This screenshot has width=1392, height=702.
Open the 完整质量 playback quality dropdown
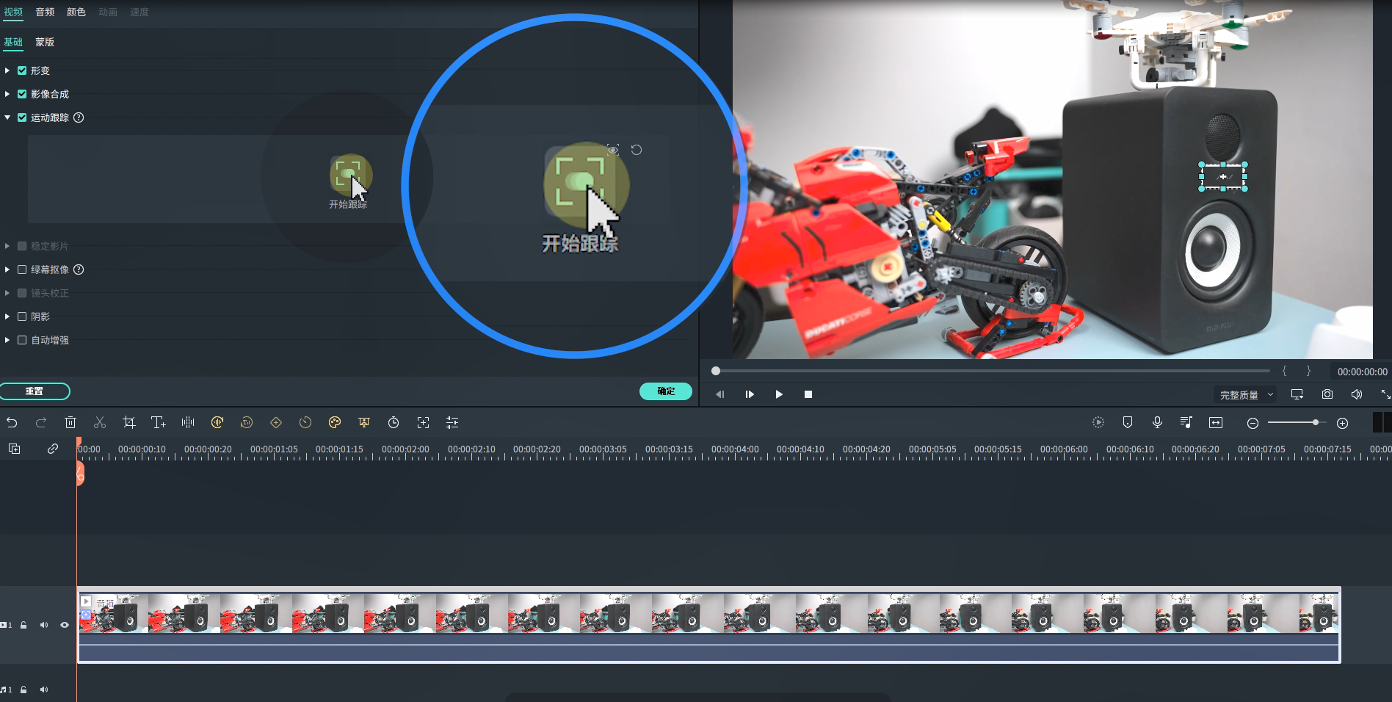click(x=1246, y=395)
